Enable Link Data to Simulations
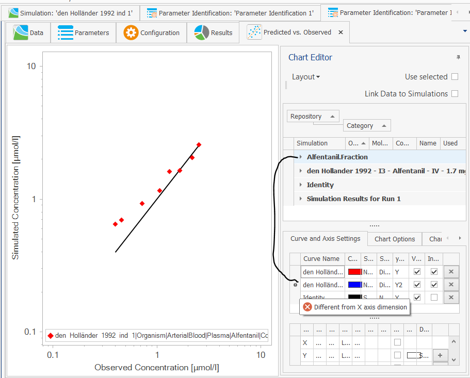Viewport: 470px width, 378px height. pyautogui.click(x=455, y=94)
